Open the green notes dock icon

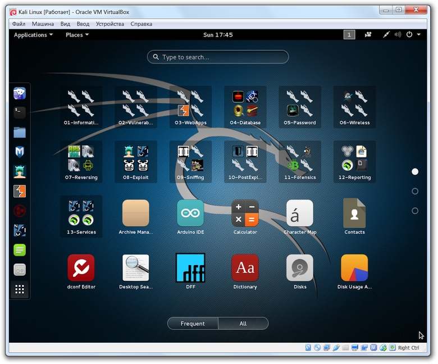(20, 250)
